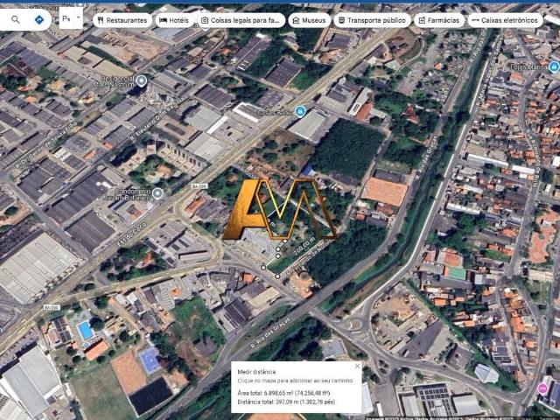Click the magnifying glass search icon

click(16, 19)
